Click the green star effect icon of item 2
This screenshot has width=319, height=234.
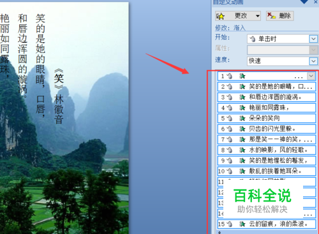[x=242, y=87]
